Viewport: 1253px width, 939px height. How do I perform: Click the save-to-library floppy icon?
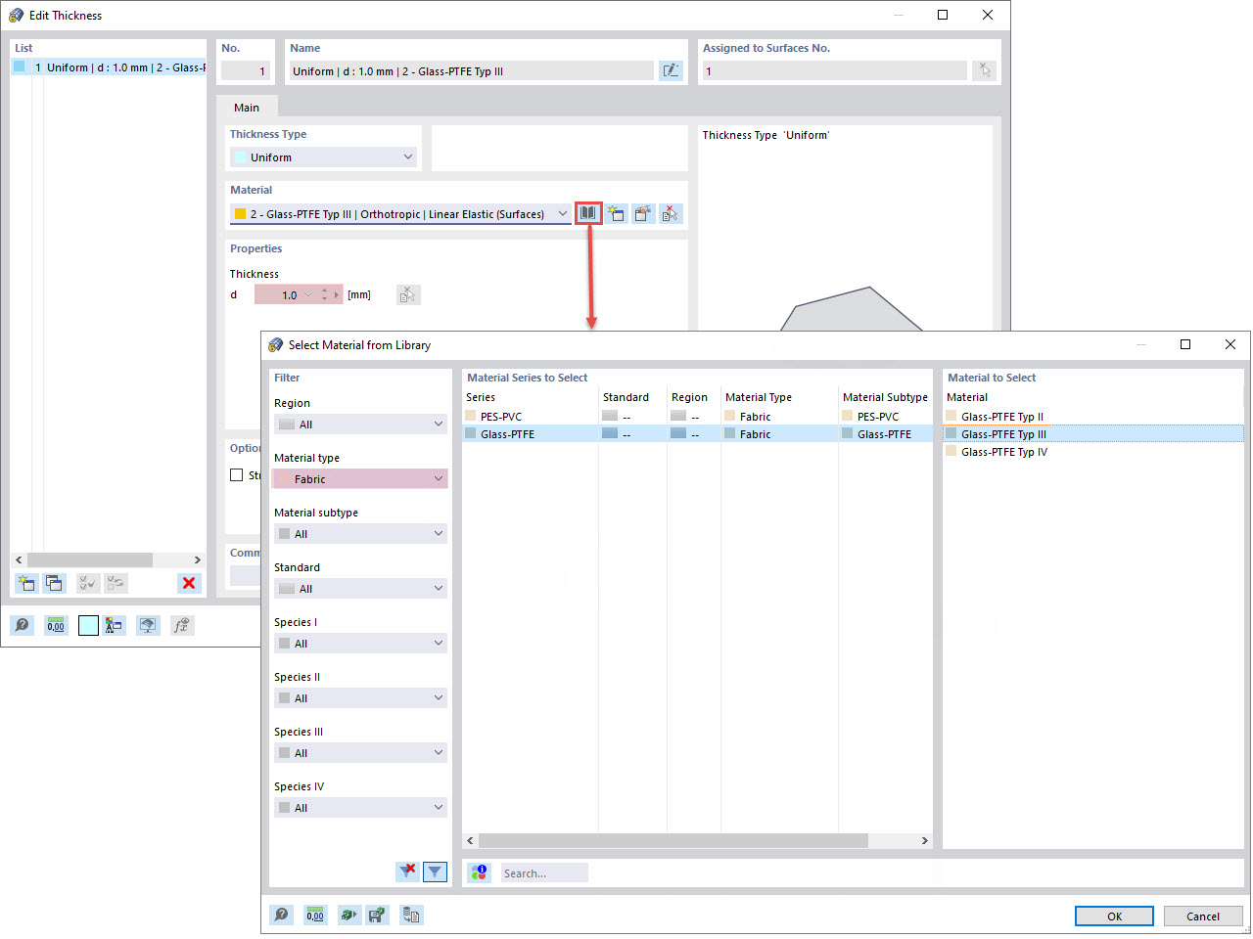coord(377,915)
